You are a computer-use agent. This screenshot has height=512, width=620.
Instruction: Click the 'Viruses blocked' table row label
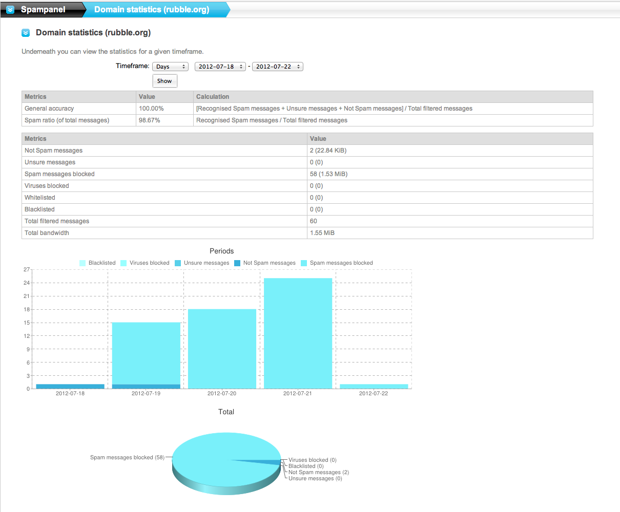click(x=47, y=186)
